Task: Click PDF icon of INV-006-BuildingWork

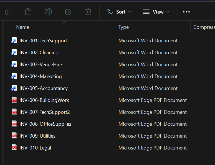Action: [x=14, y=100]
